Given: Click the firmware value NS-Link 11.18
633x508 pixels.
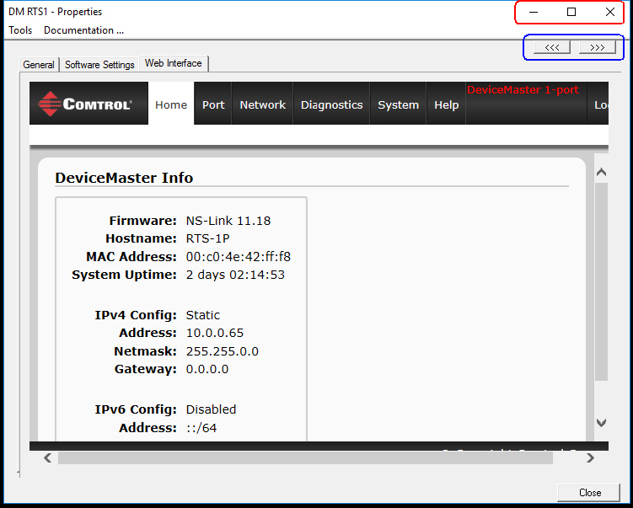Looking at the screenshot, I should point(228,221).
